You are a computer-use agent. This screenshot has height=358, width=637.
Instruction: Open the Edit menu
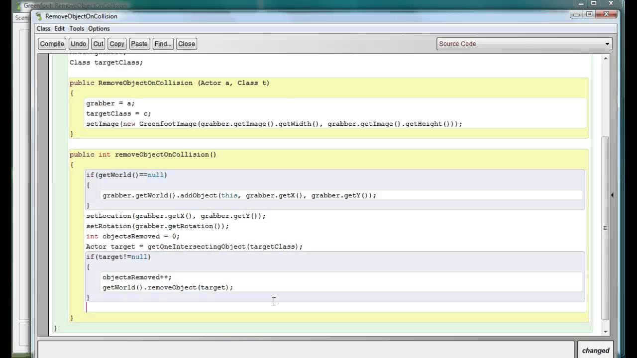point(60,29)
